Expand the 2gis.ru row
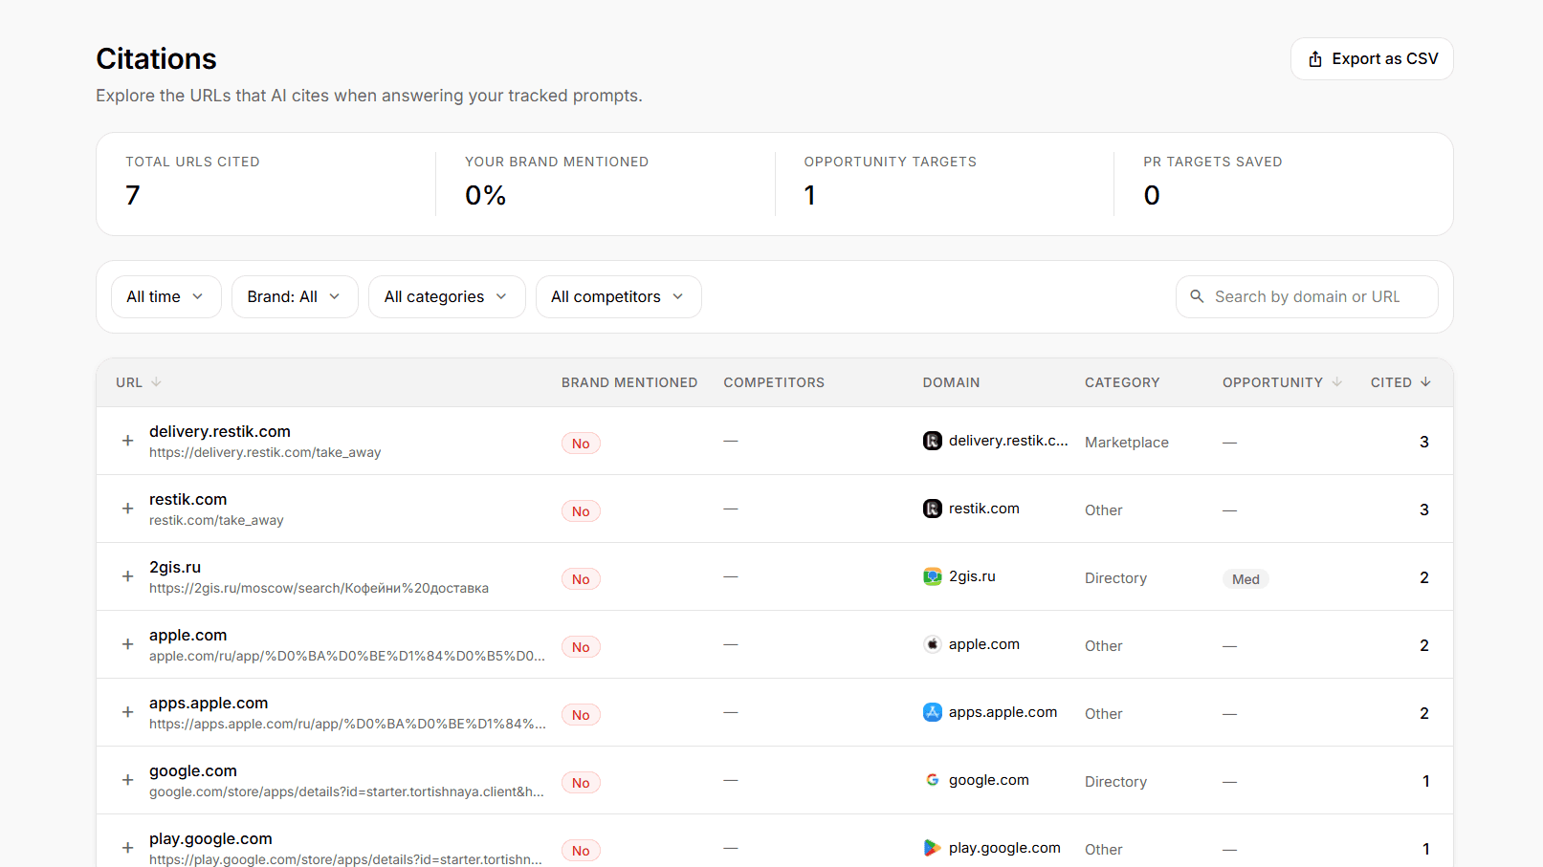1543x867 pixels. click(127, 576)
